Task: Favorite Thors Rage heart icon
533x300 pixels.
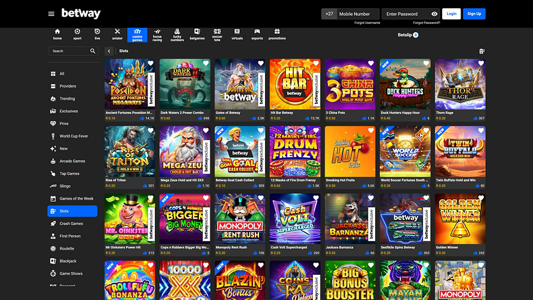Action: tap(481, 63)
